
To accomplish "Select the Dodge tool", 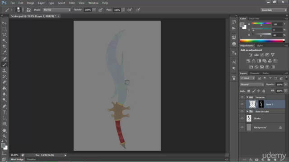I will click(x=4, y=100).
